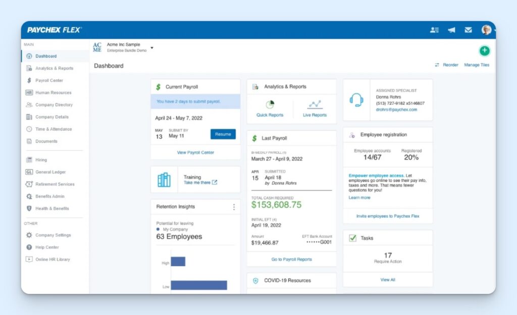Click the Tasks checkmark icon
517x315 pixels.
coord(352,238)
